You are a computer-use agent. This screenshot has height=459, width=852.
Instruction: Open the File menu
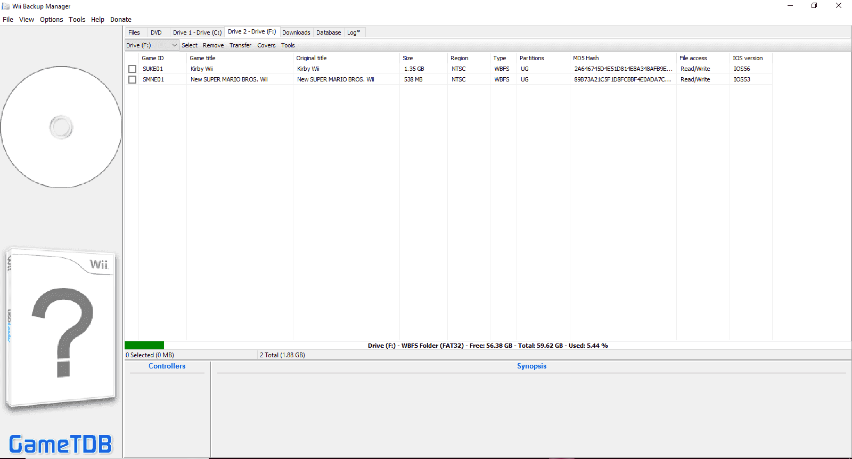tap(8, 20)
